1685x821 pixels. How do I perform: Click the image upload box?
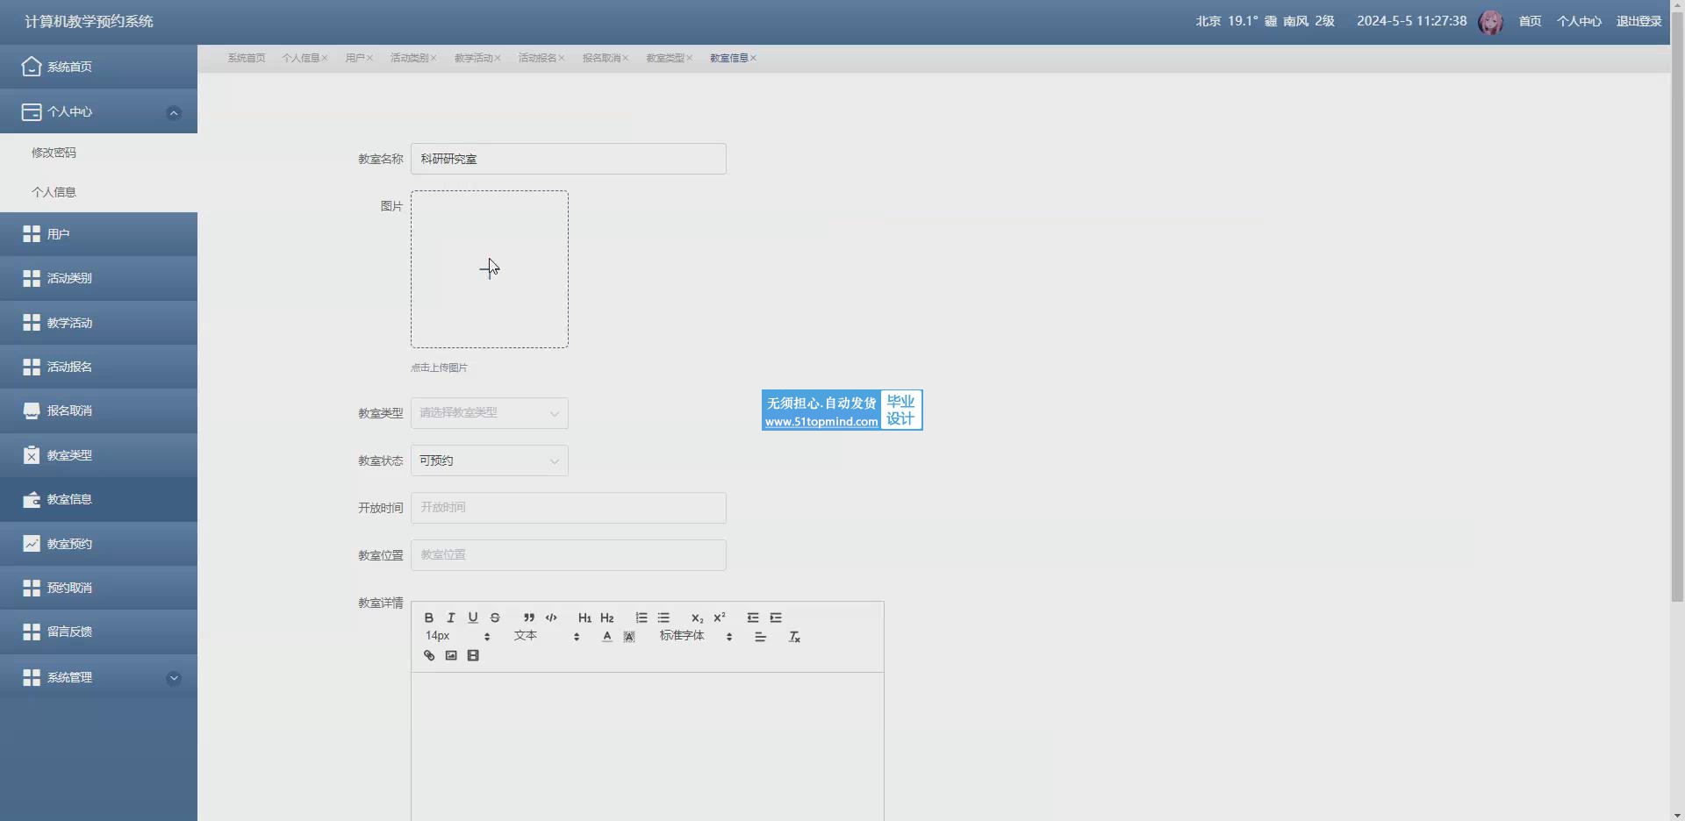[x=490, y=269]
